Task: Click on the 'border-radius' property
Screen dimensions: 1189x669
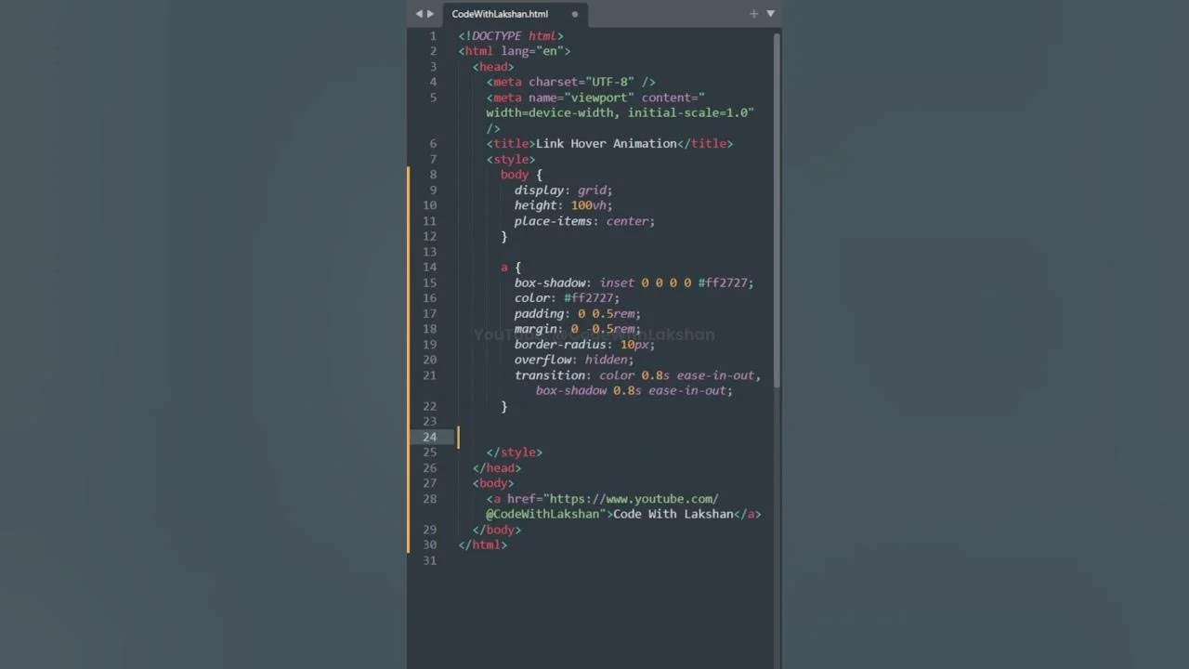Action: pyautogui.click(x=558, y=345)
